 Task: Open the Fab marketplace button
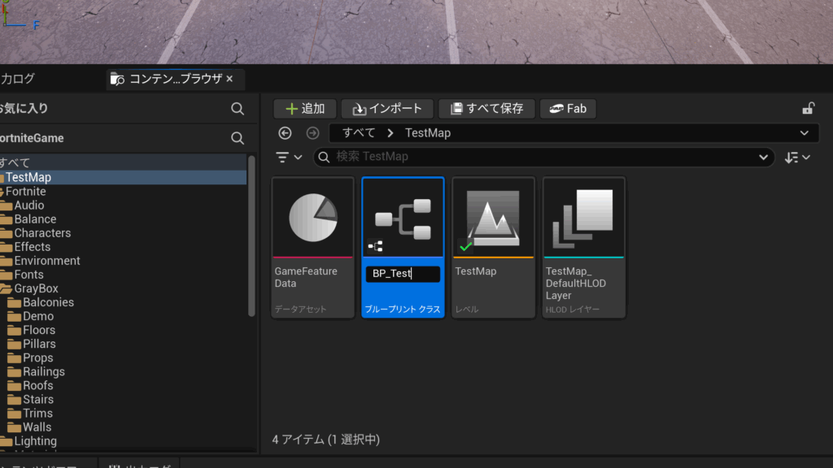[x=568, y=109]
